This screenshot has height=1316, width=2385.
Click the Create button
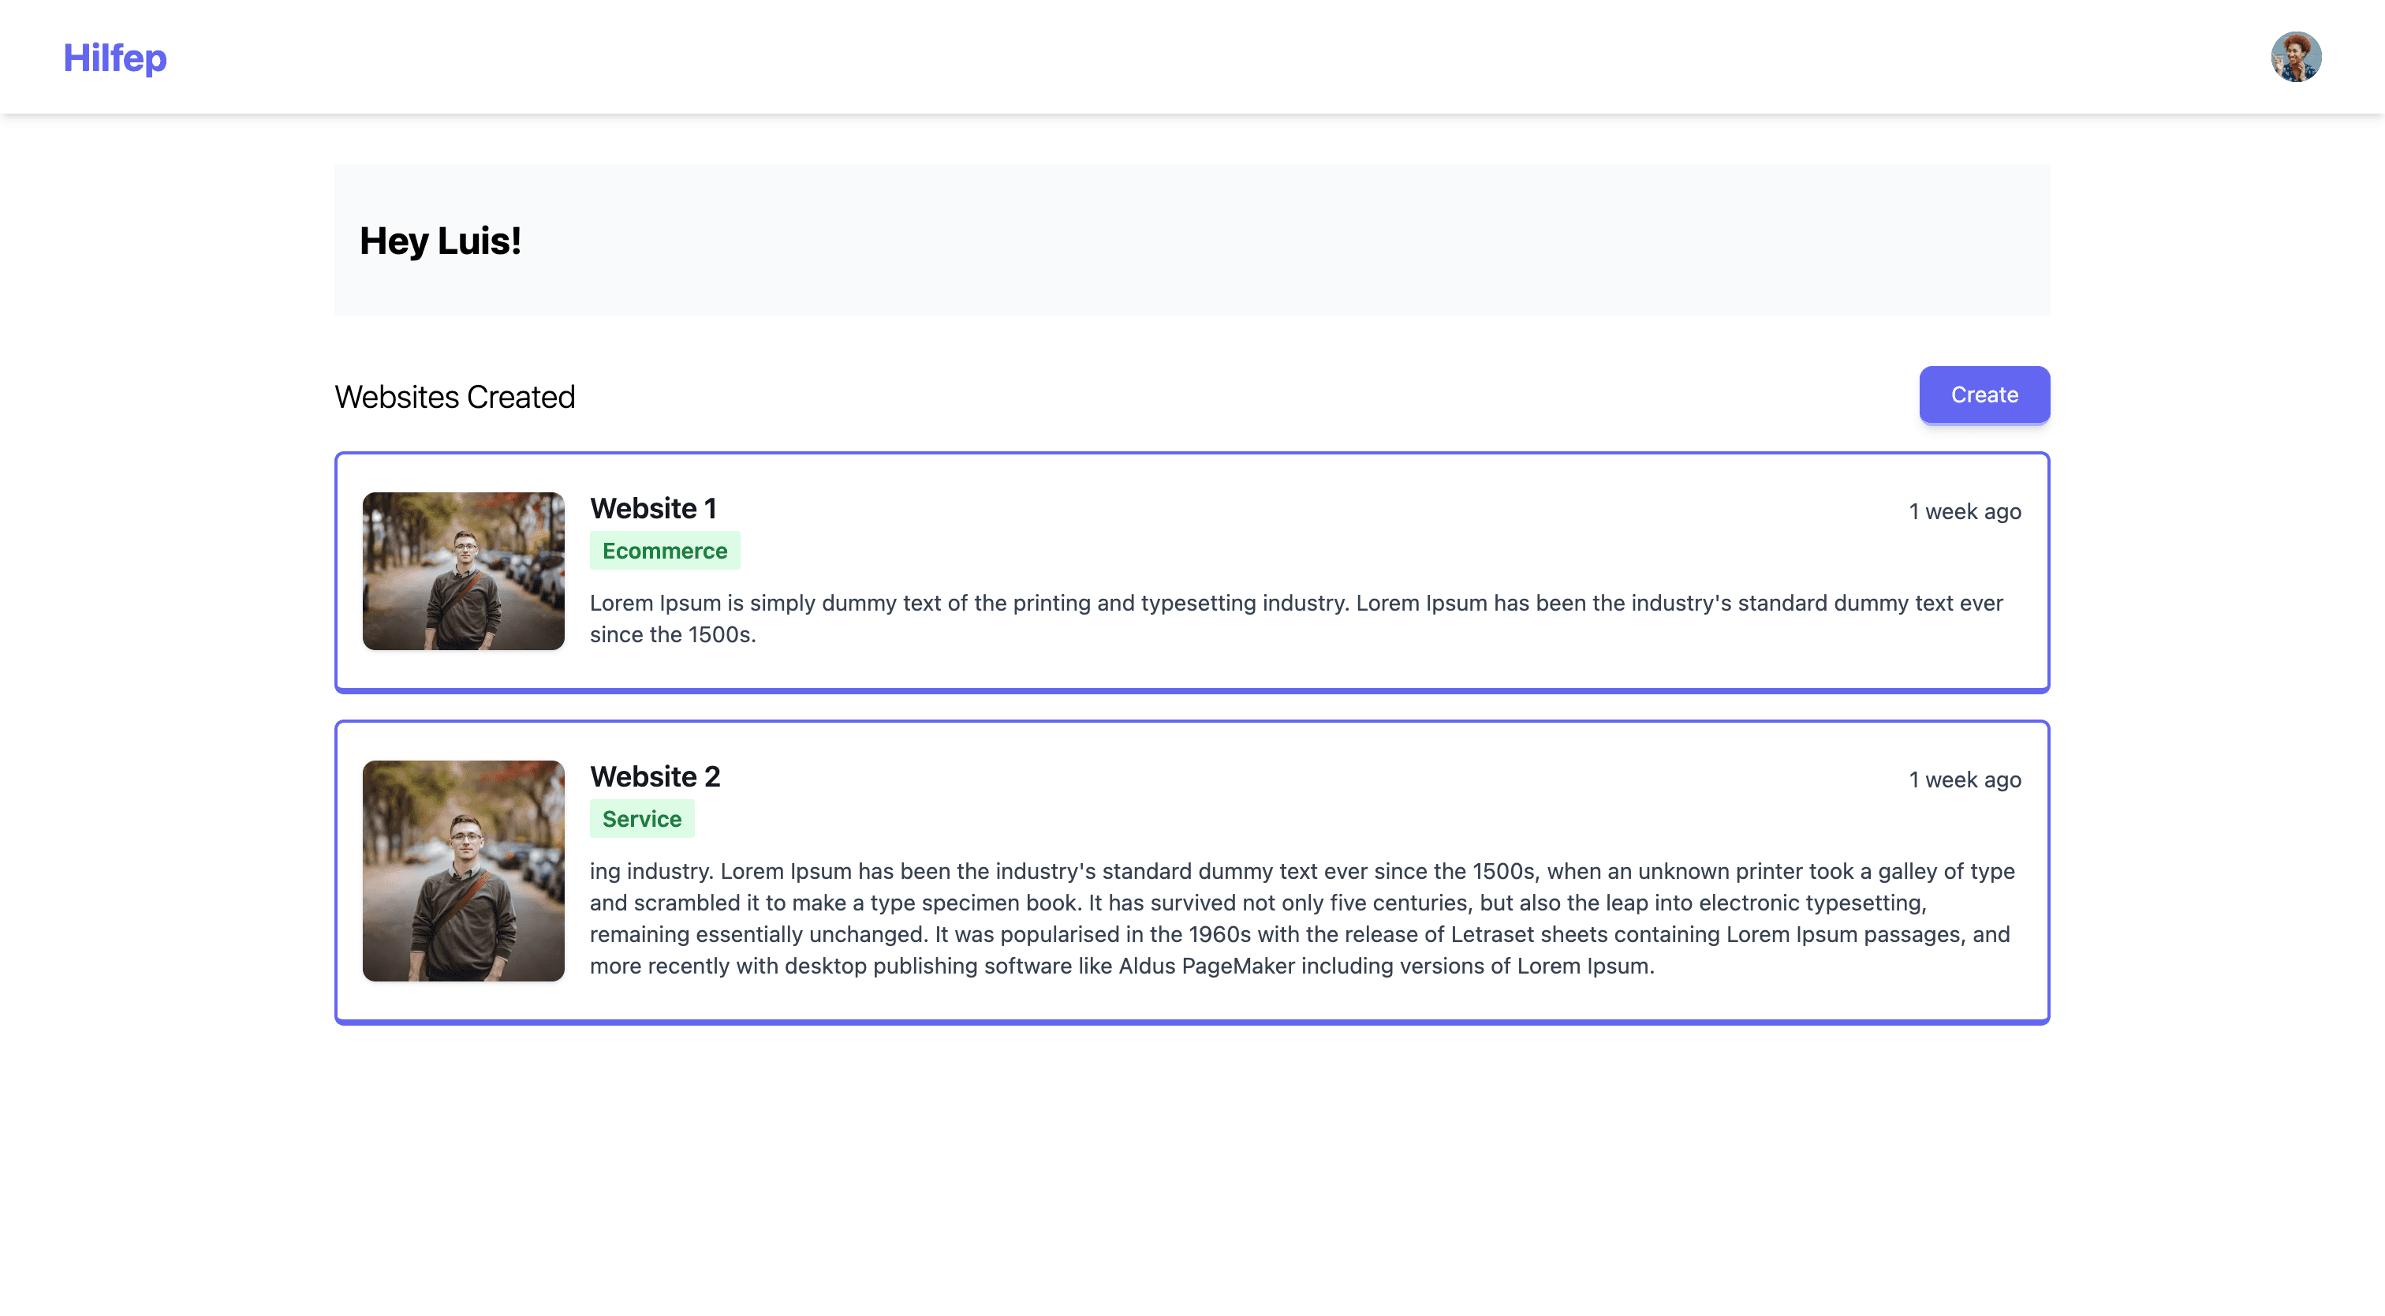tap(1984, 394)
